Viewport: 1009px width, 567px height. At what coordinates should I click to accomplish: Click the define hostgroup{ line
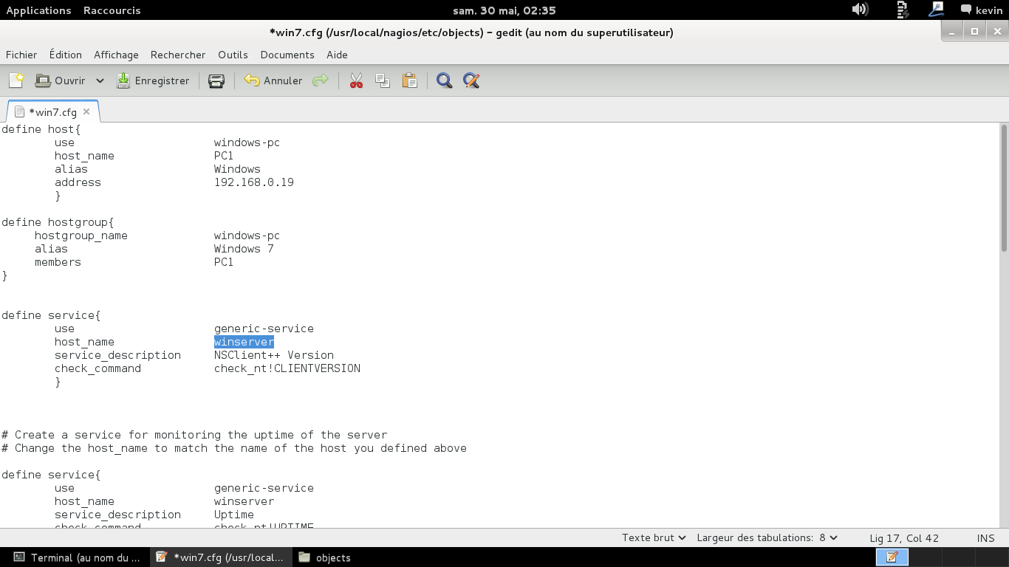pyautogui.click(x=58, y=222)
